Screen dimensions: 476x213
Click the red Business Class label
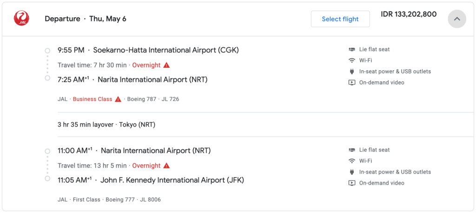coord(93,99)
